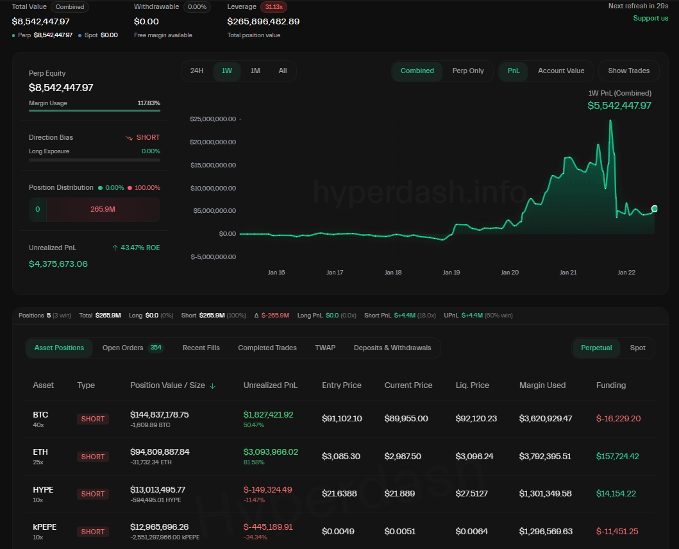The width and height of the screenshot is (679, 549).
Task: Switch positions table to Spot
Action: (637, 348)
